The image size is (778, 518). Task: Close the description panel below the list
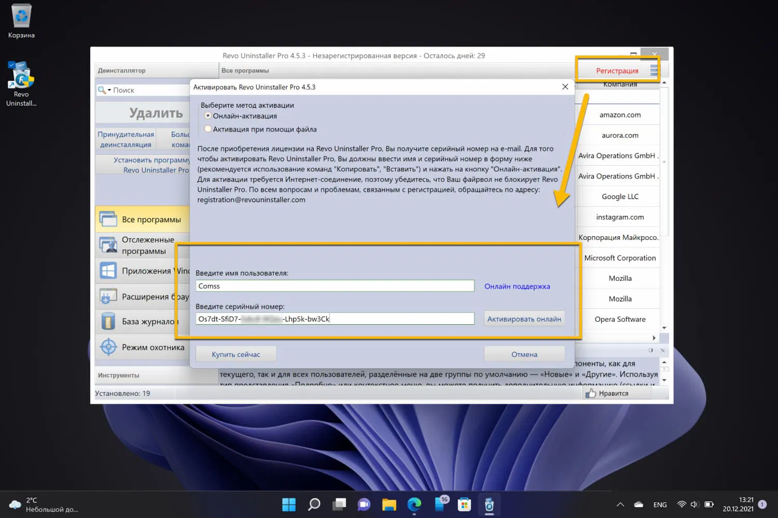pos(662,350)
